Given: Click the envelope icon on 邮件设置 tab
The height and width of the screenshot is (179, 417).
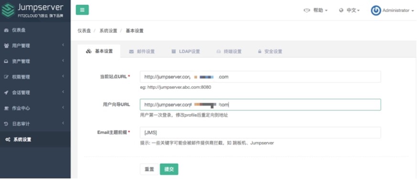Looking at the screenshot, I should 131,51.
